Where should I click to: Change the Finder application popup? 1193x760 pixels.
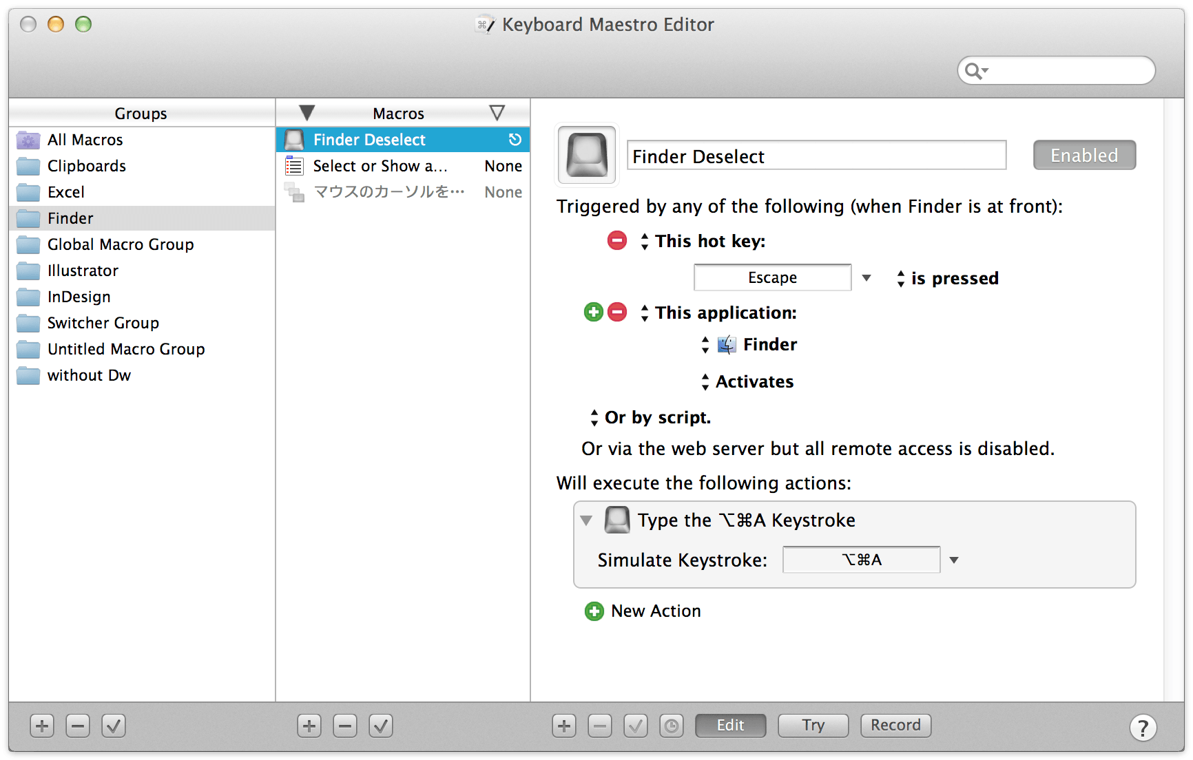pyautogui.click(x=749, y=344)
